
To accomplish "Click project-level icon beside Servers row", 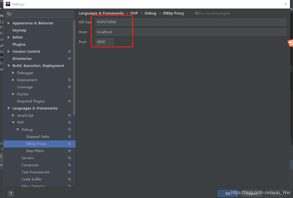I will [x=70, y=158].
